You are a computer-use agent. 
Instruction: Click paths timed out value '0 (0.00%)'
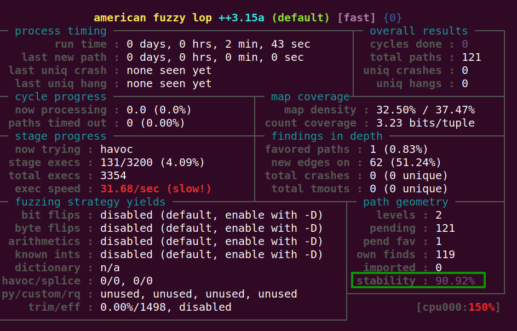[x=156, y=123]
